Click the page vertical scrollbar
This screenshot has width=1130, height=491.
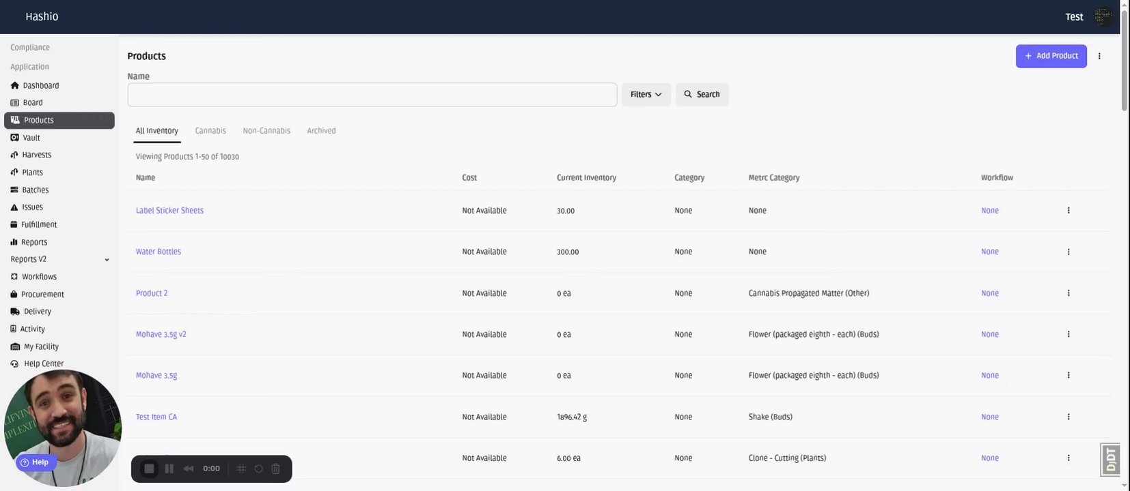1125,60
